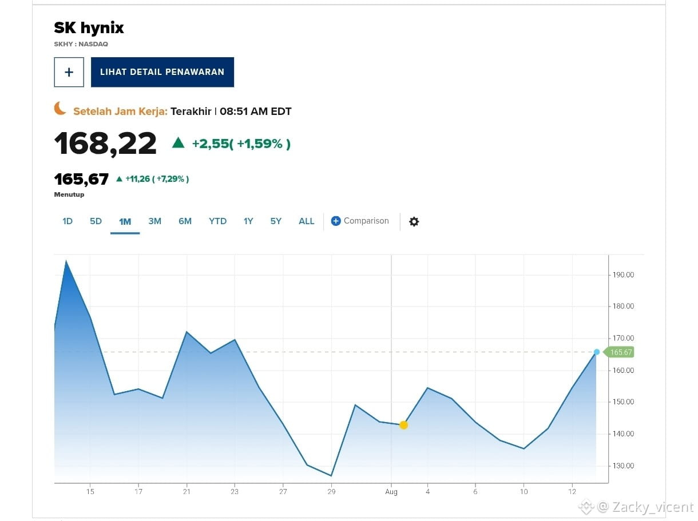Viewport: 698px width, 521px height.
Task: Click the 160.00 price axis label
Action: pyautogui.click(x=623, y=370)
